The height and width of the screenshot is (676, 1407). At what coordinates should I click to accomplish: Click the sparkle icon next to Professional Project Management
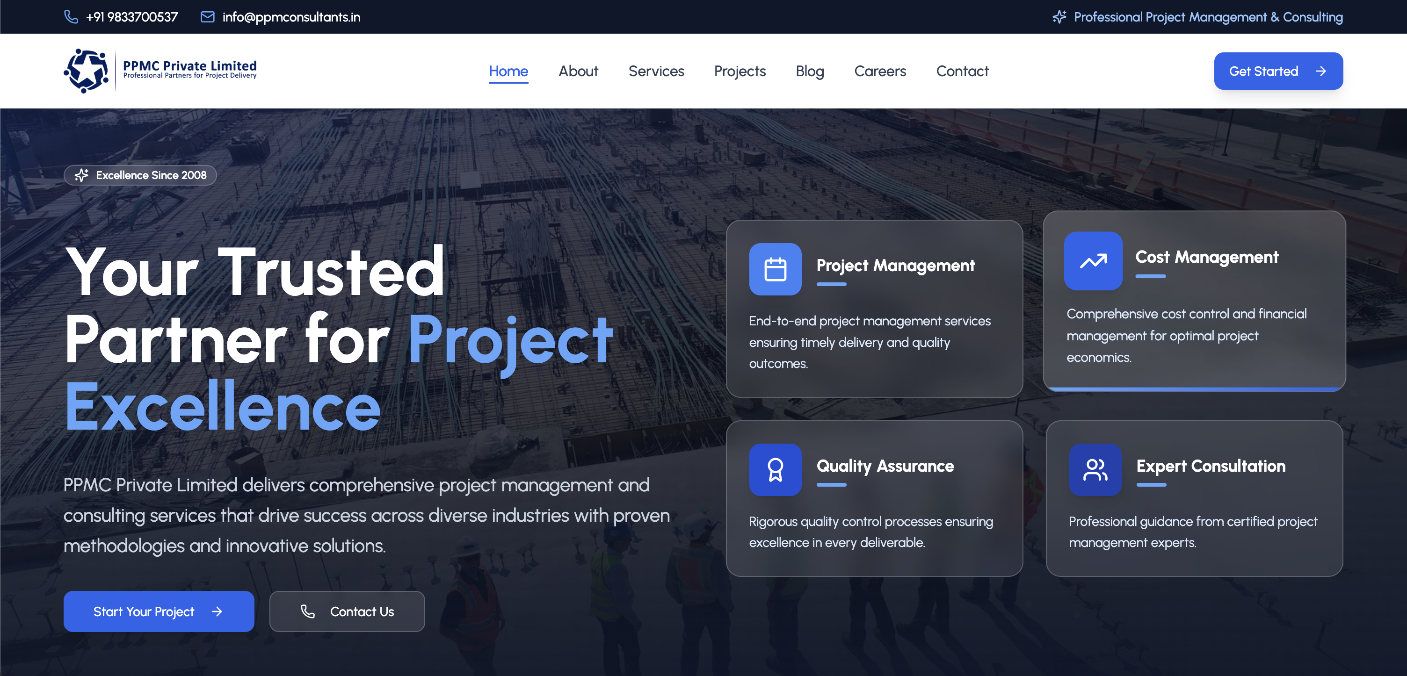coord(1059,17)
